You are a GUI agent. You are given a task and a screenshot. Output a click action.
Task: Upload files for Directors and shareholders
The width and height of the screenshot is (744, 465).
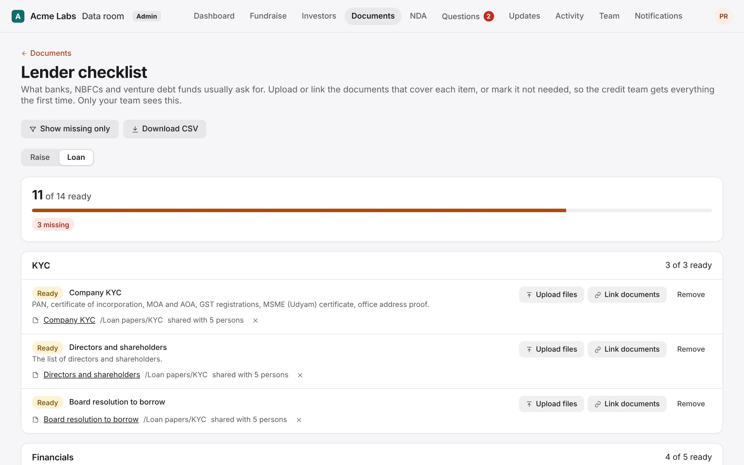coord(551,349)
